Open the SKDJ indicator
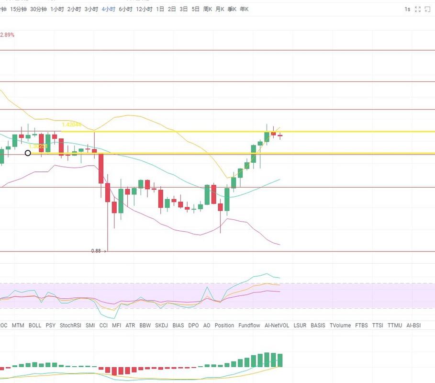Viewport: 435px width, 383px height. point(161,325)
